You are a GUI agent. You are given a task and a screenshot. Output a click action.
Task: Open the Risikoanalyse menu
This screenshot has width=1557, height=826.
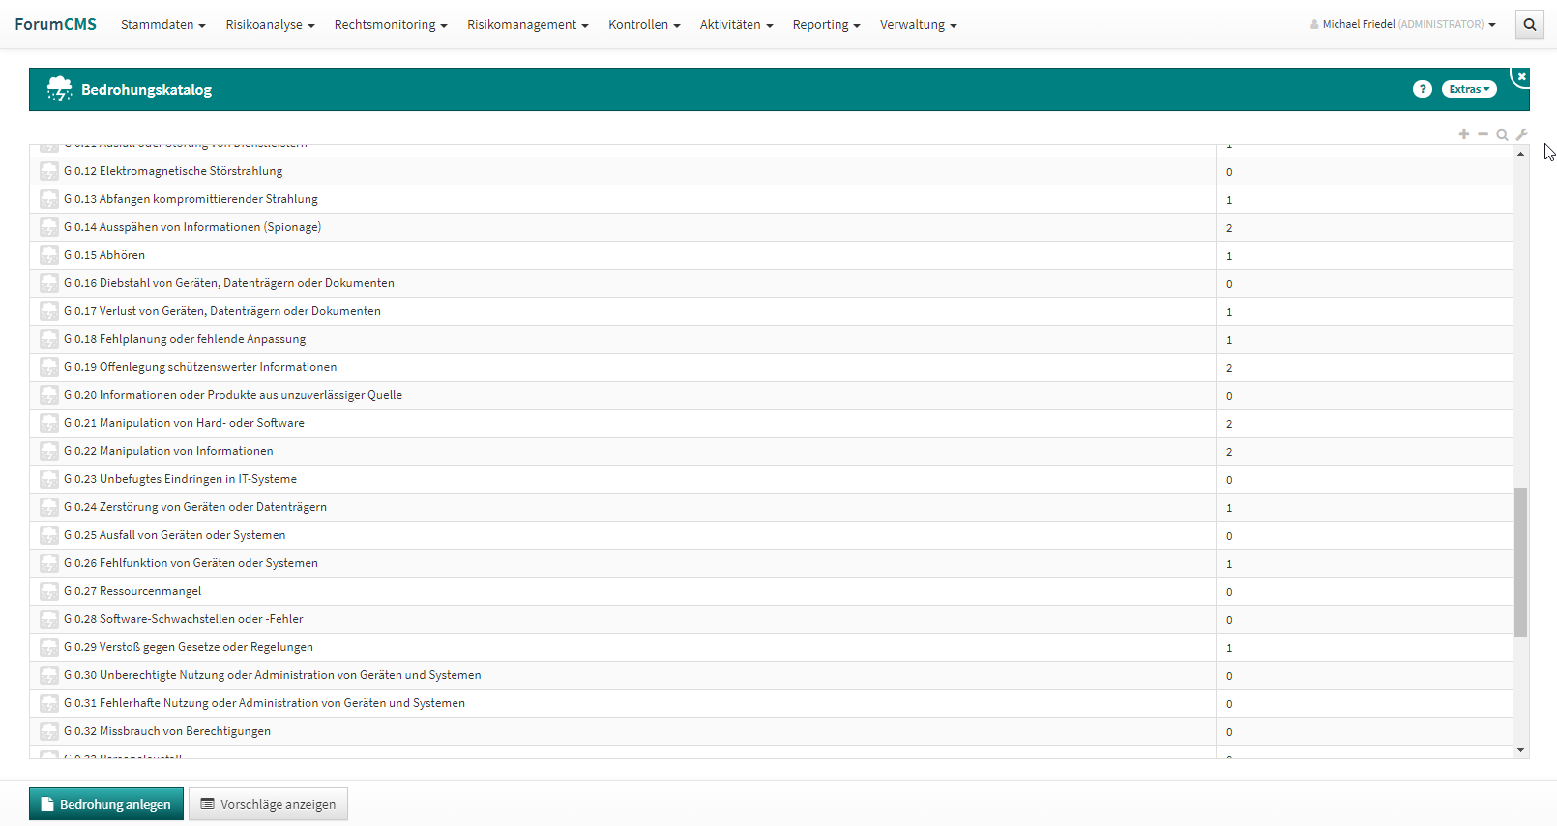click(x=270, y=25)
